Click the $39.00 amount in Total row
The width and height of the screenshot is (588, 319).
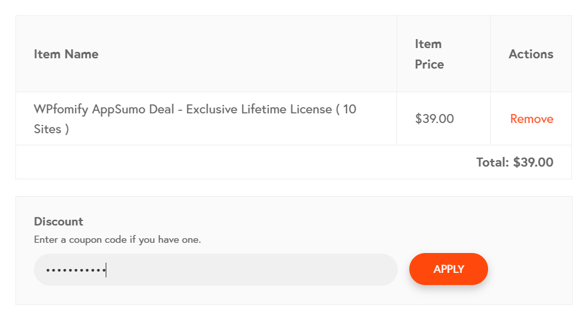(533, 162)
